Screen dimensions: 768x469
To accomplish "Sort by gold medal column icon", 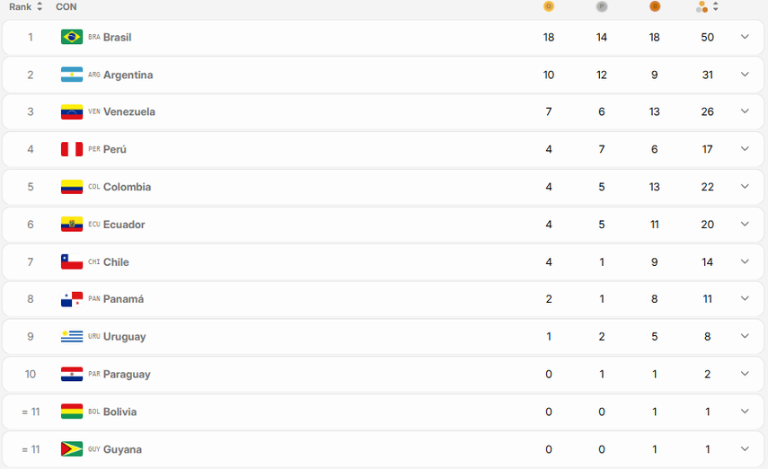I will (549, 7).
